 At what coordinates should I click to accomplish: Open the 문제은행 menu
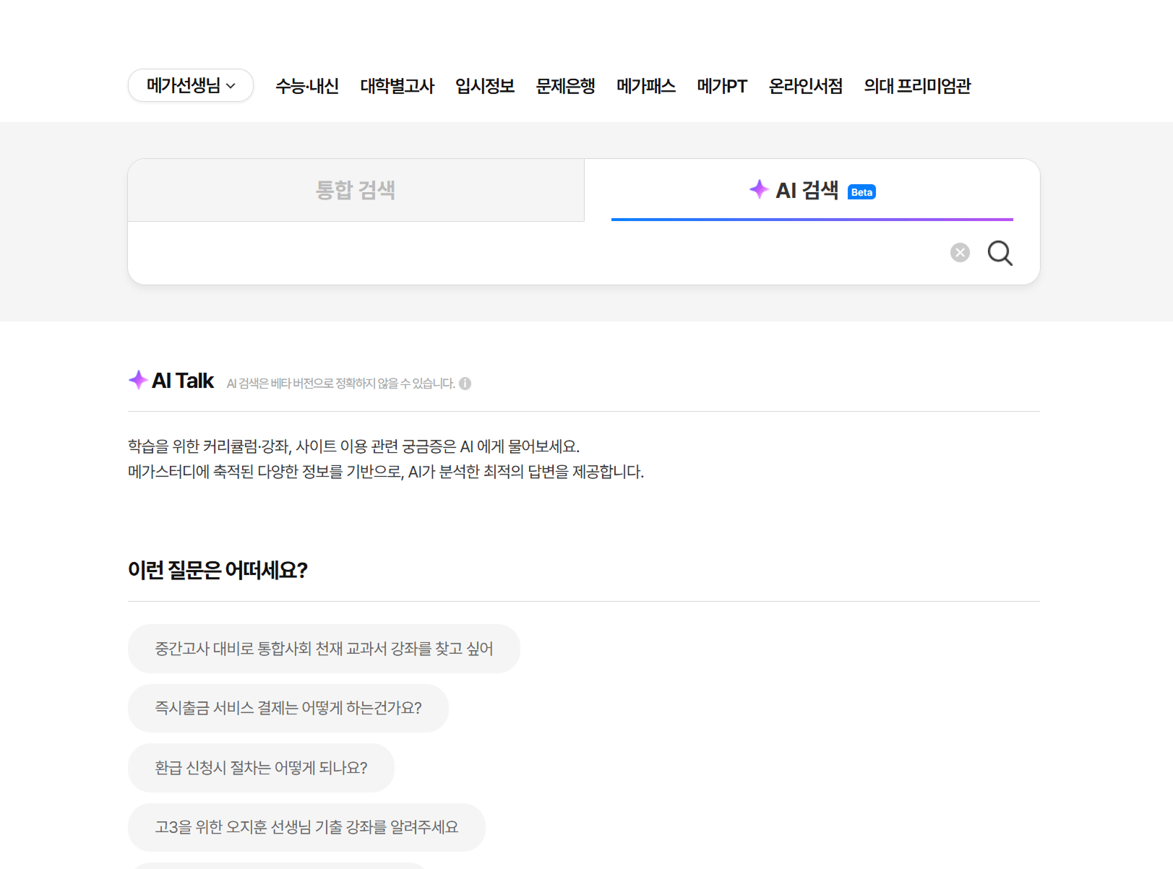click(565, 87)
